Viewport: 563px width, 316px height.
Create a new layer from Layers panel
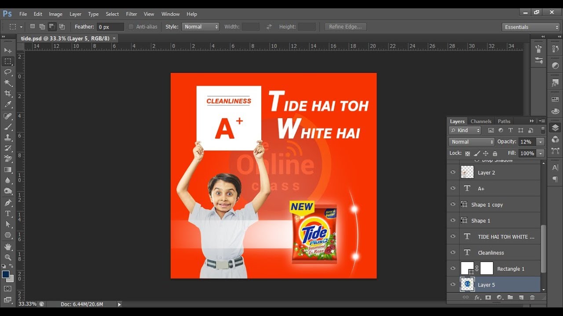[521, 298]
